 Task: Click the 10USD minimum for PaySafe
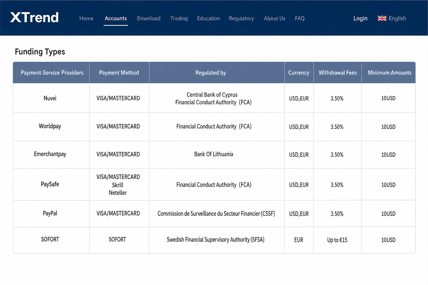388,185
